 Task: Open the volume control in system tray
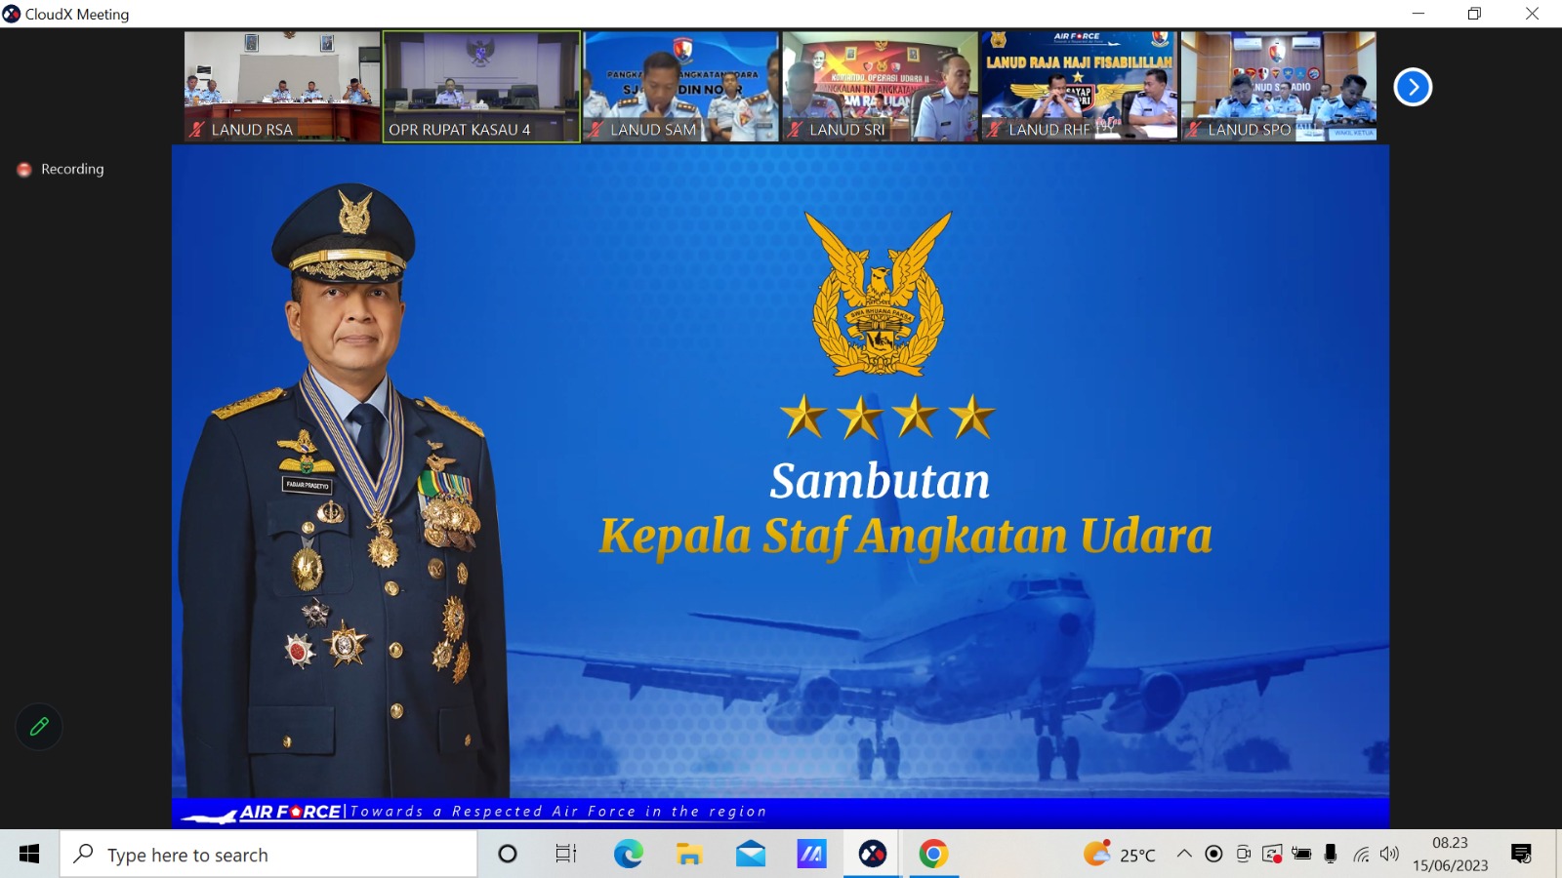pos(1389,855)
